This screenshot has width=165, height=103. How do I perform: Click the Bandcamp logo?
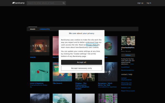tap(18, 3)
